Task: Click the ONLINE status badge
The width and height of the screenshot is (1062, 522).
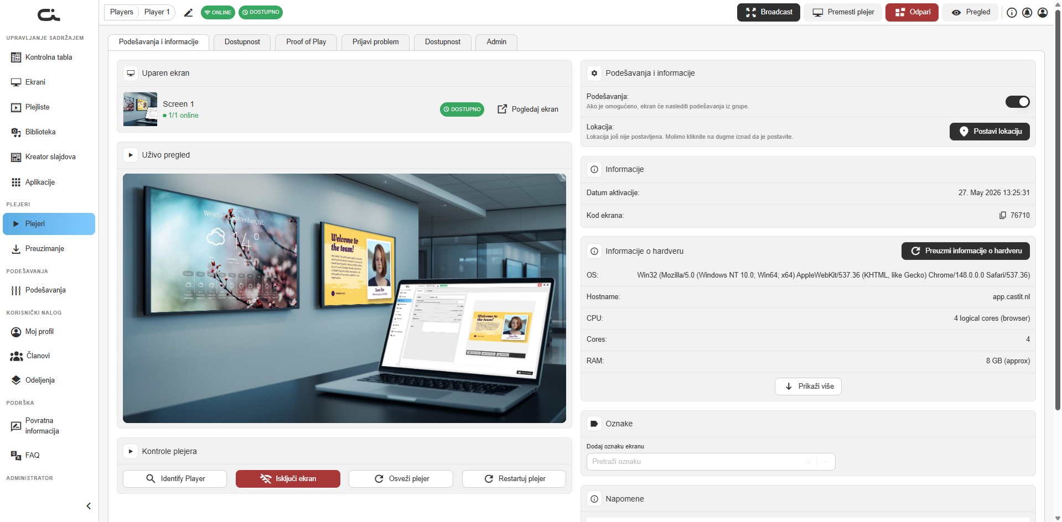Action: [218, 12]
